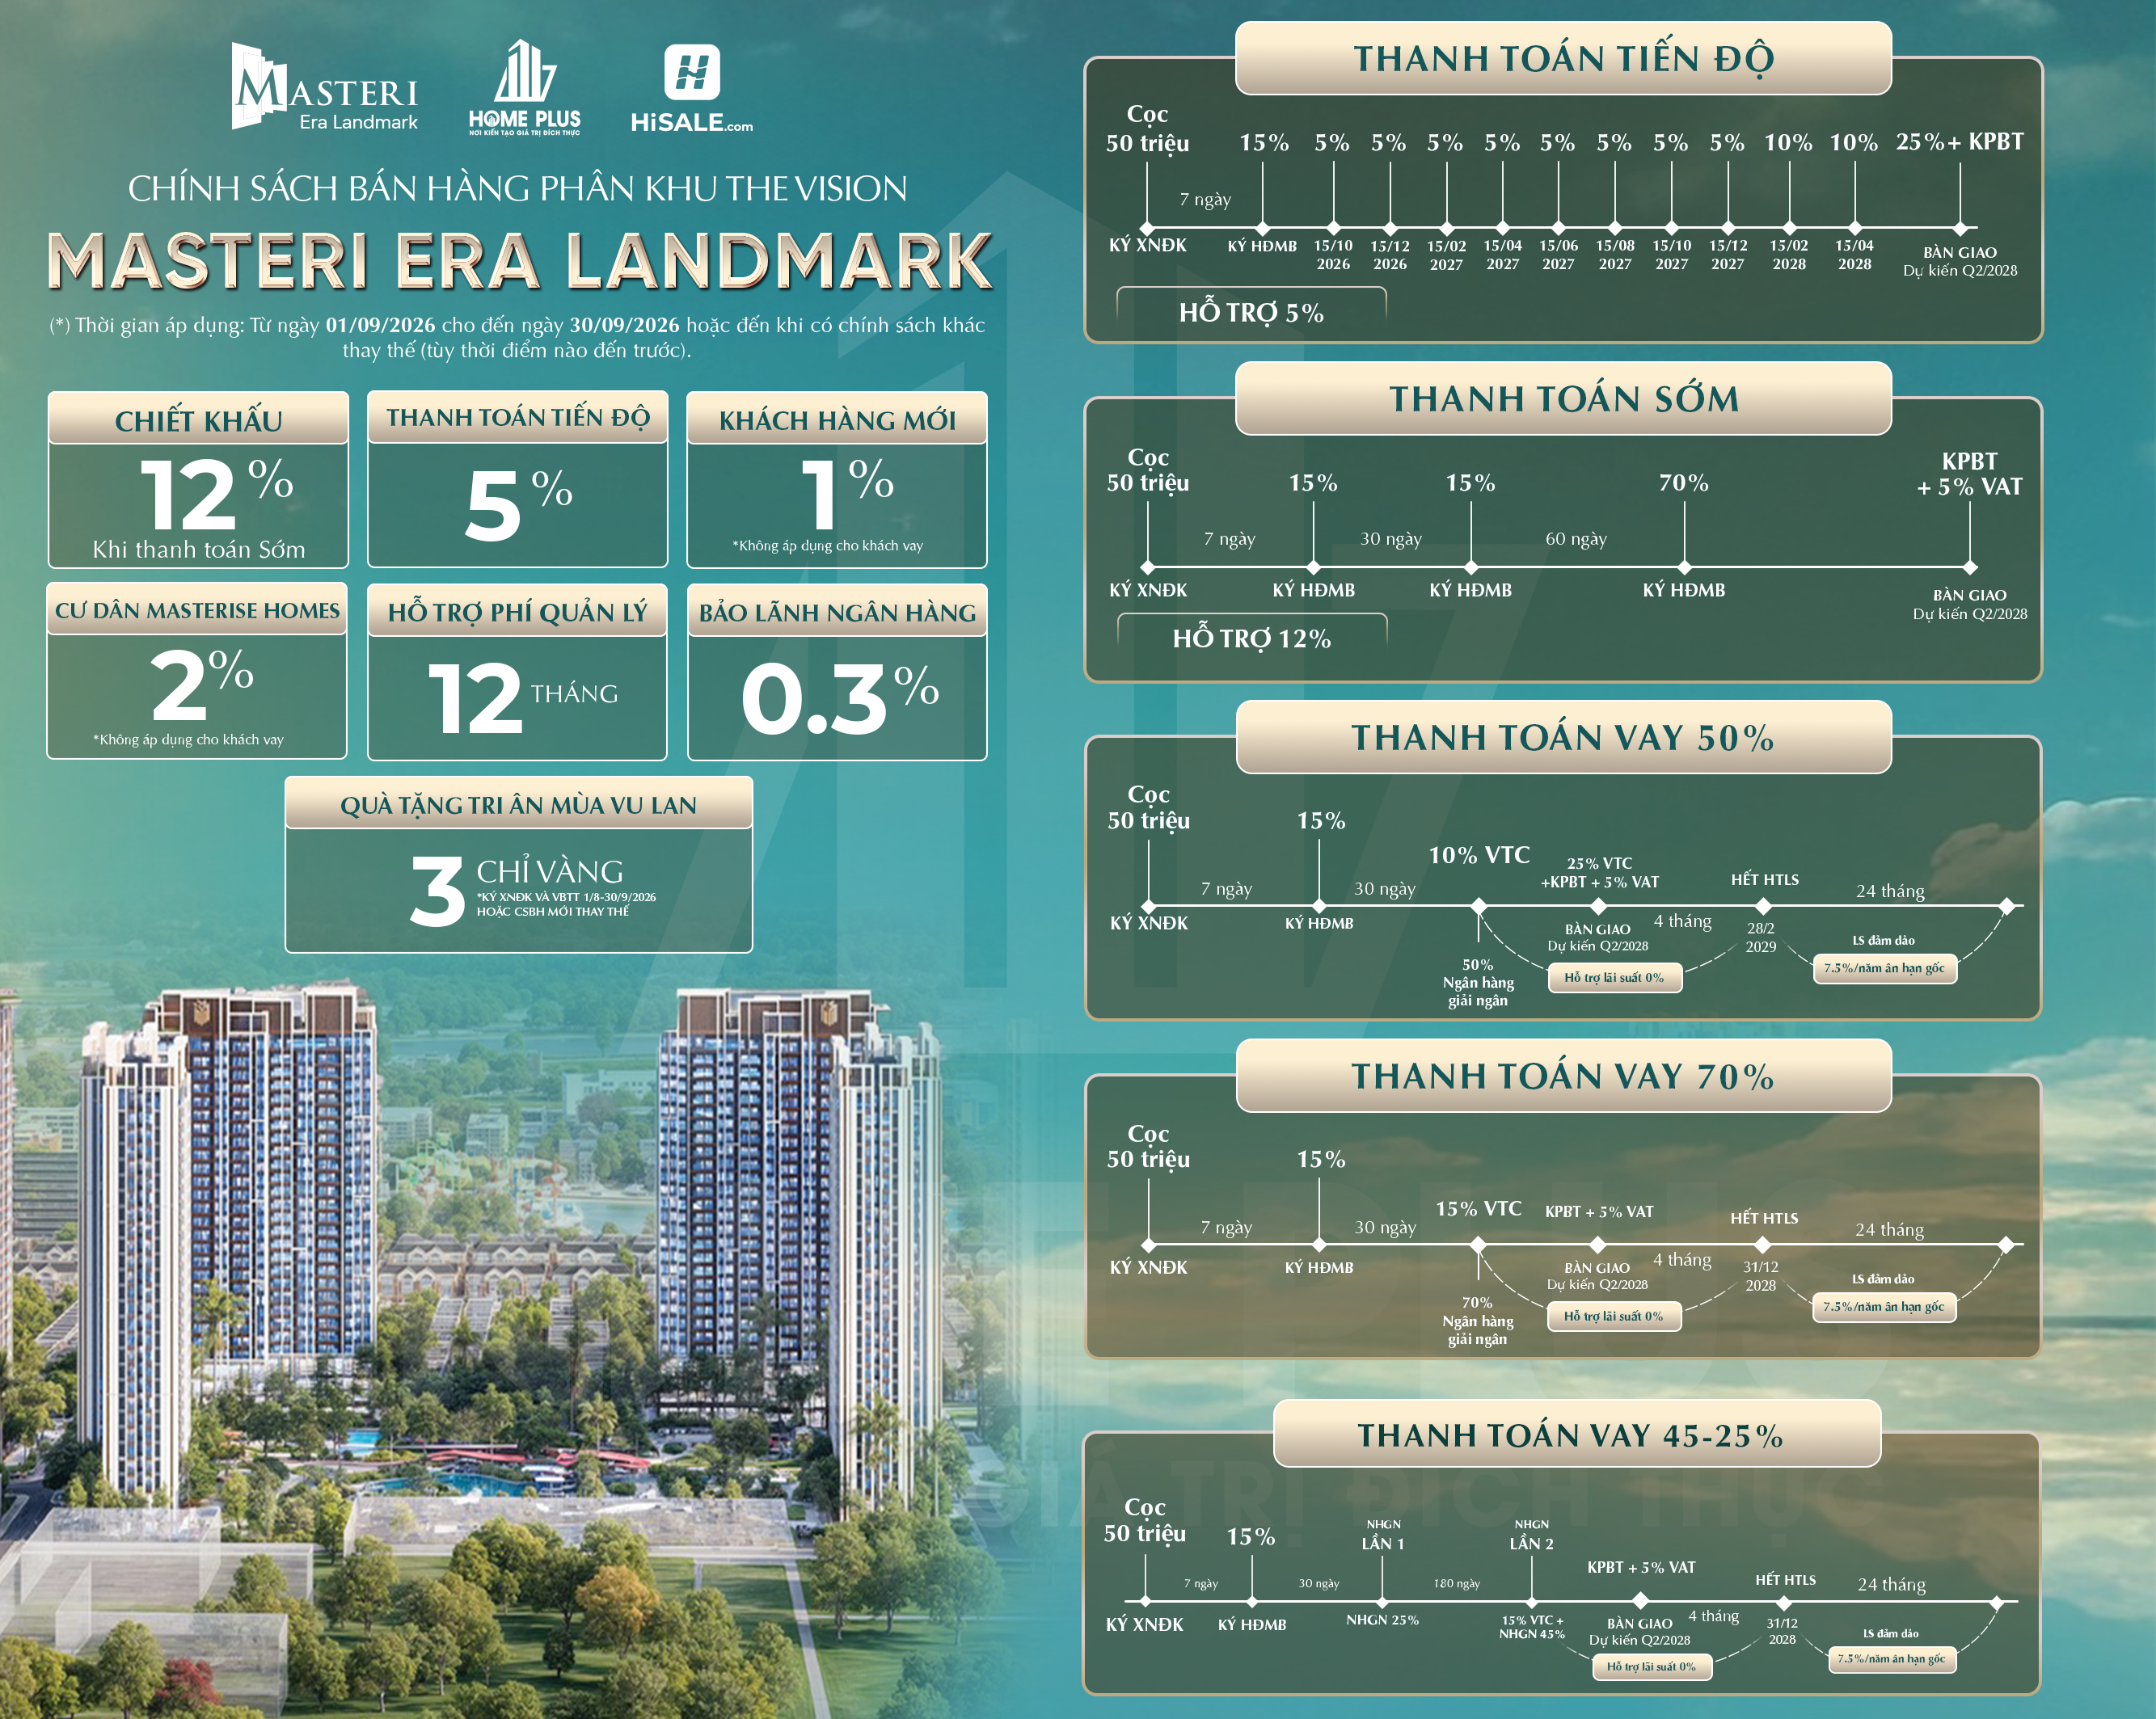Click the Hỗ trợ lãi suất 0% tag in Vay 70%
This screenshot has height=1719, width=2156.
1614,1316
